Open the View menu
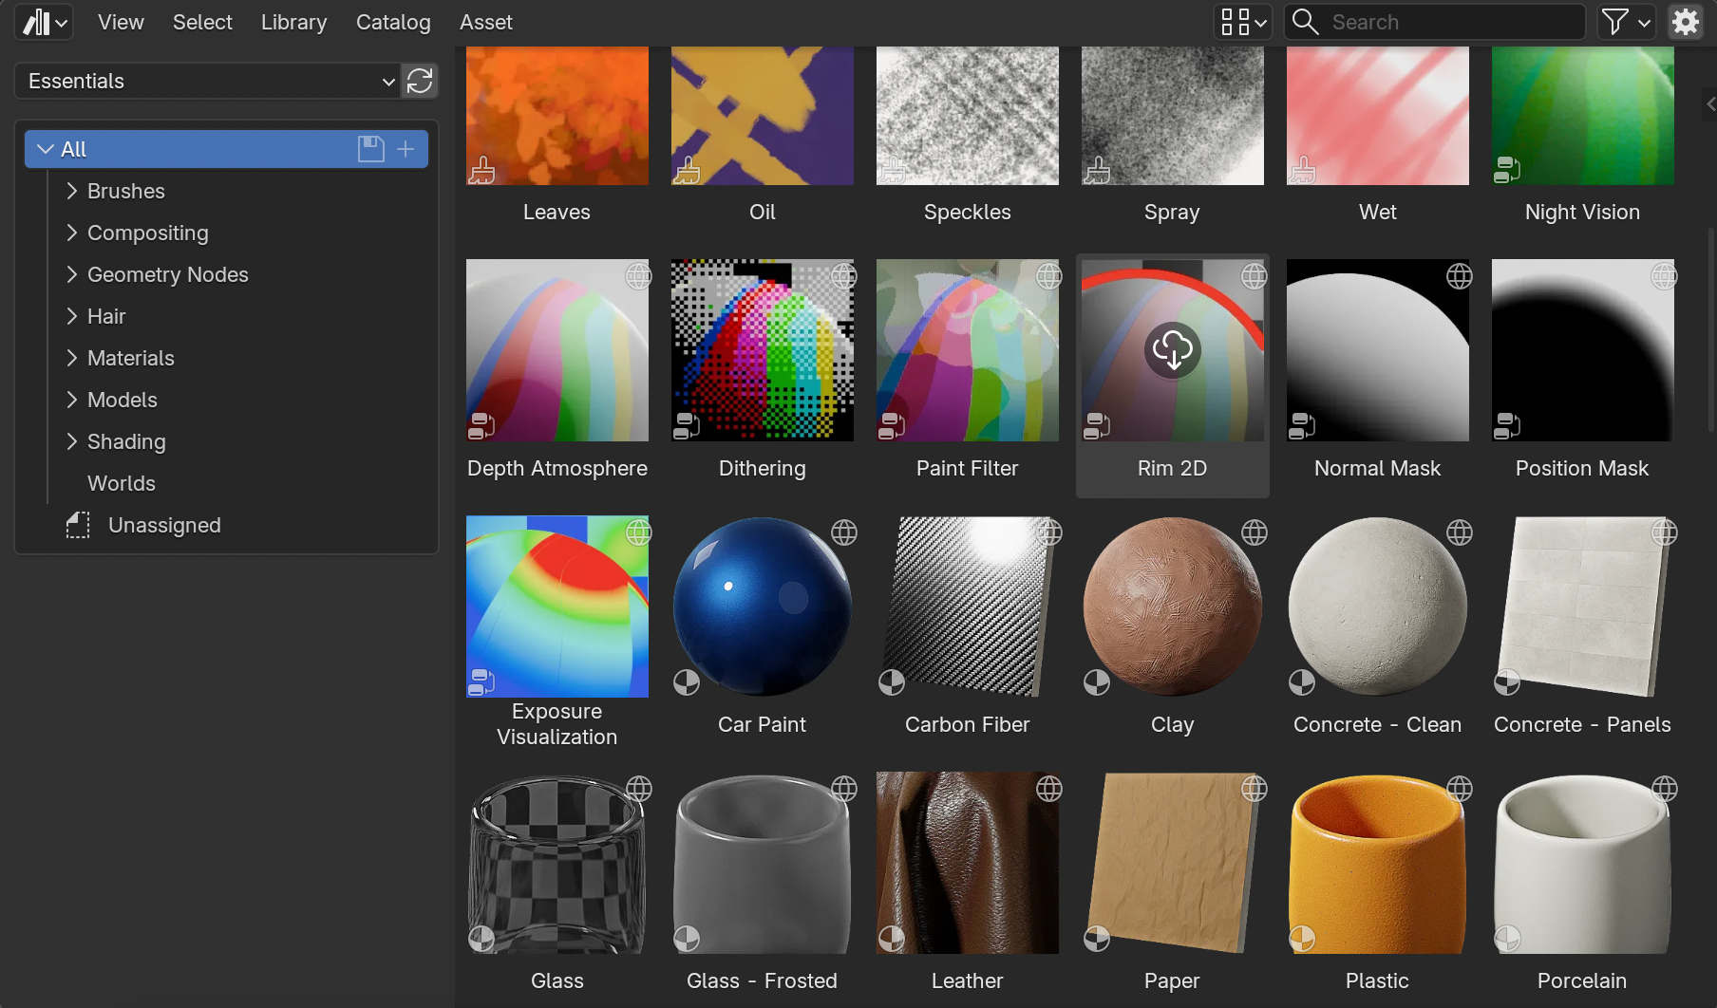 (x=121, y=22)
